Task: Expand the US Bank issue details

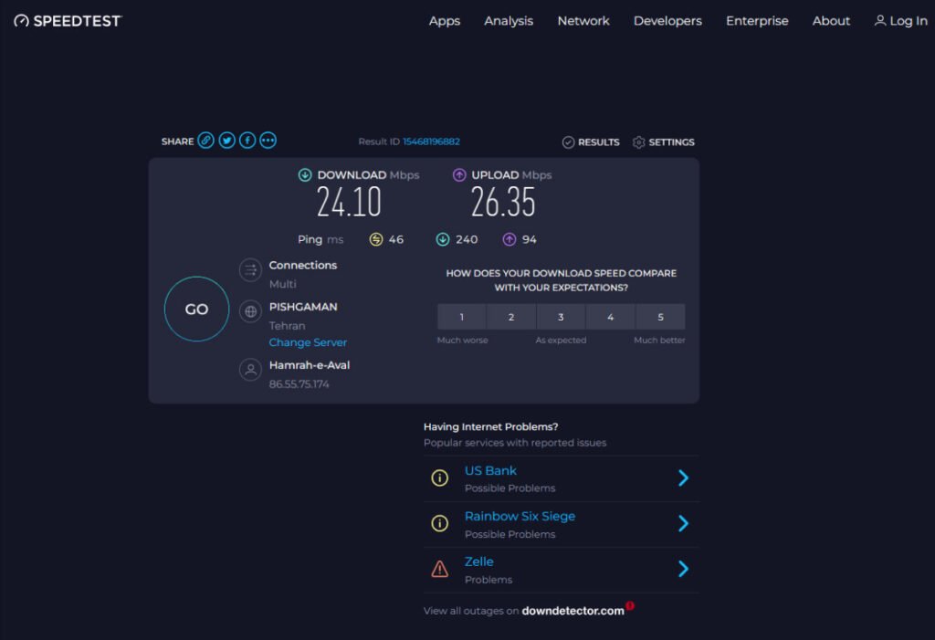Action: tap(683, 477)
